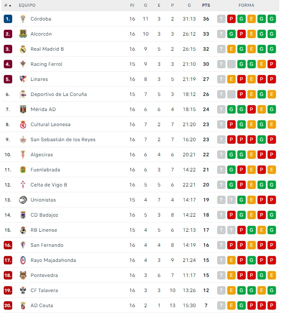281x313 pixels.
Task: Click CF Talavera's red position badge 19
Action: [x=8, y=290]
